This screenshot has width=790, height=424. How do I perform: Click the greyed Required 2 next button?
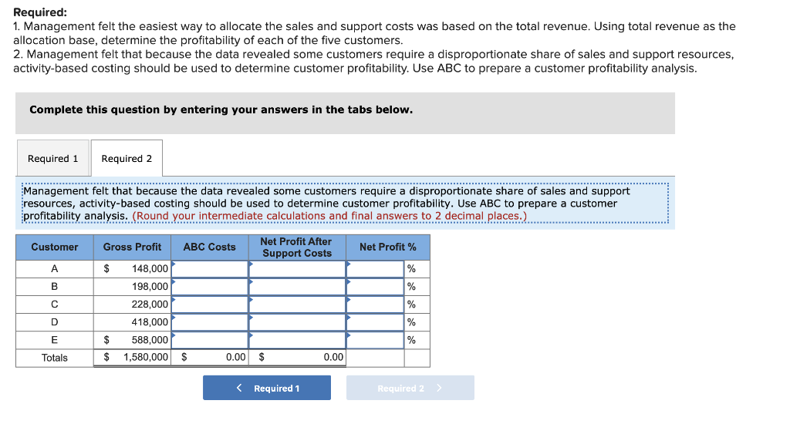410,388
